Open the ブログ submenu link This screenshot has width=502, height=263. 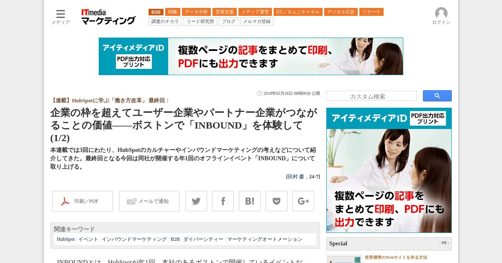point(228,21)
